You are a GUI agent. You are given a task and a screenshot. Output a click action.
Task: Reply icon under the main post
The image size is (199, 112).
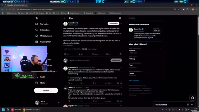point(65,54)
